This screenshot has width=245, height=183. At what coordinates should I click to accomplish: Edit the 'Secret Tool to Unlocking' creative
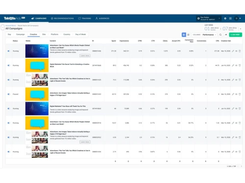233,65
